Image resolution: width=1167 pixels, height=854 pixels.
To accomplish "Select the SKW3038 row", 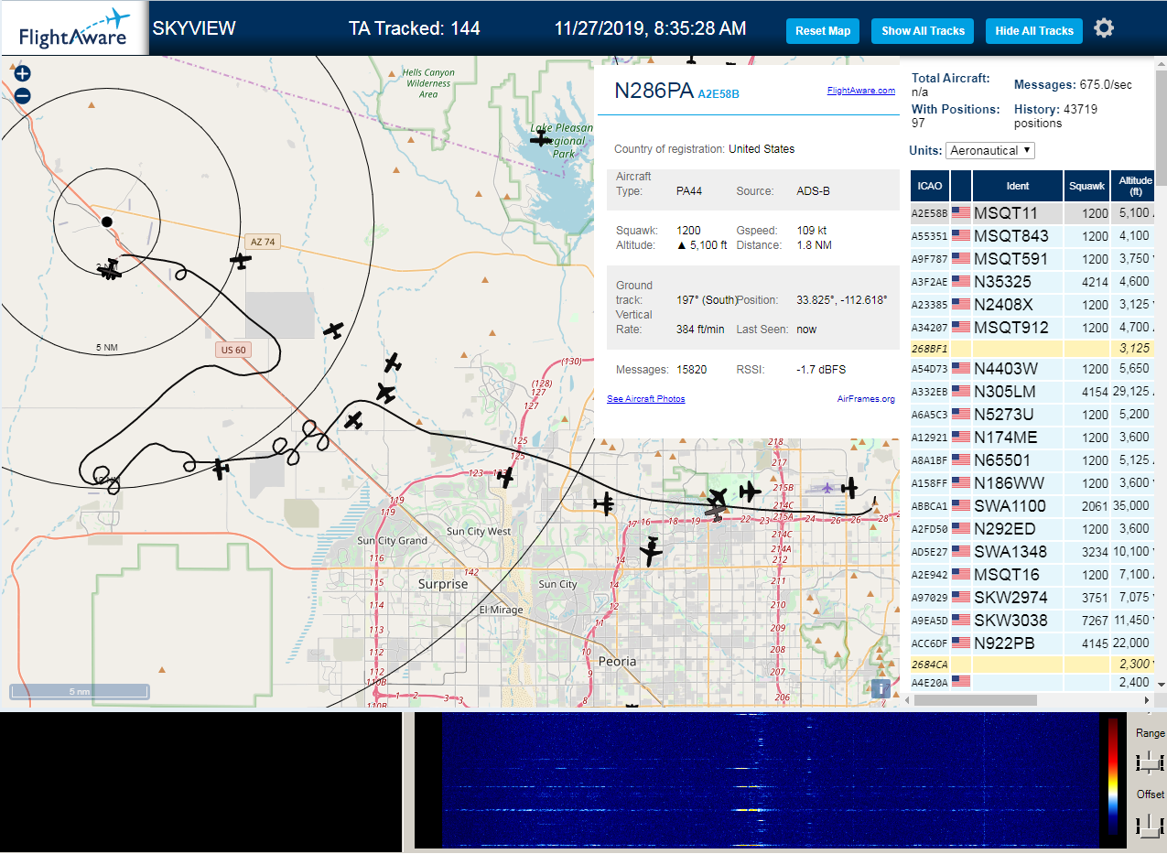I will pyautogui.click(x=1033, y=620).
